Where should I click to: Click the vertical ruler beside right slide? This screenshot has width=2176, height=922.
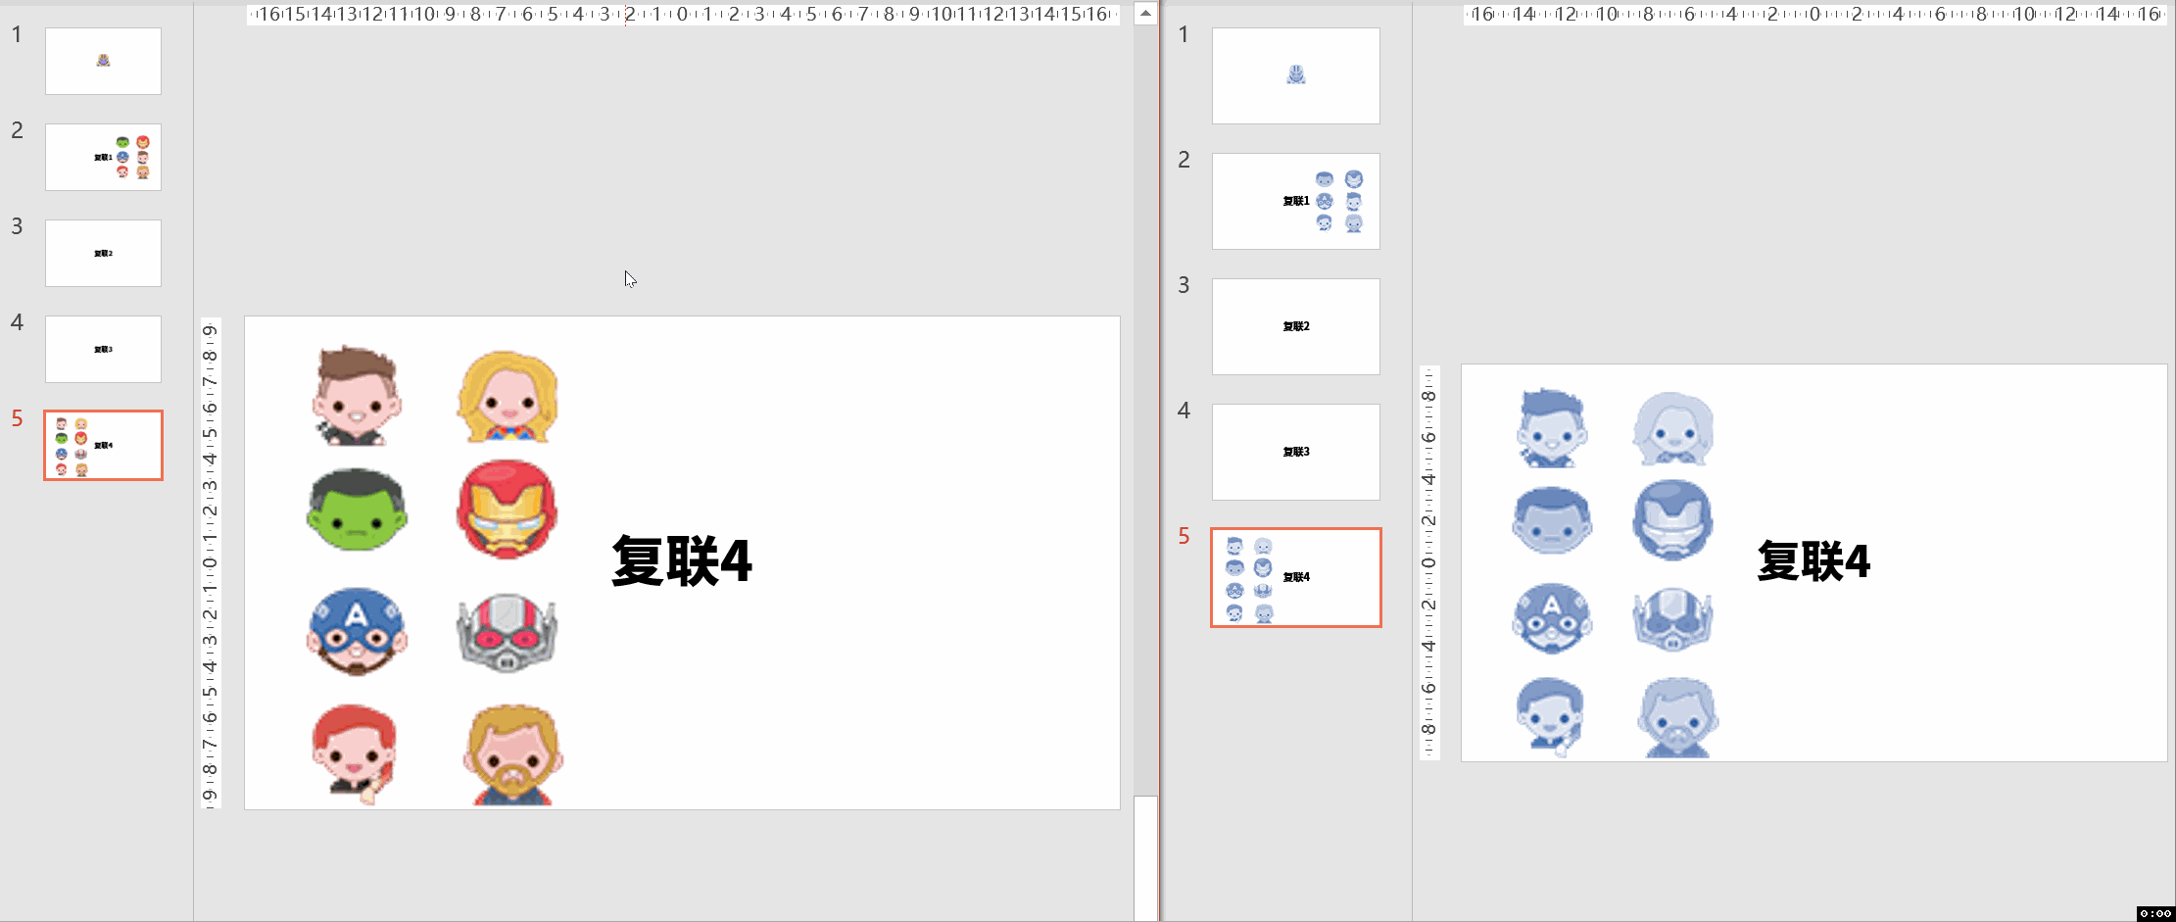click(1429, 562)
